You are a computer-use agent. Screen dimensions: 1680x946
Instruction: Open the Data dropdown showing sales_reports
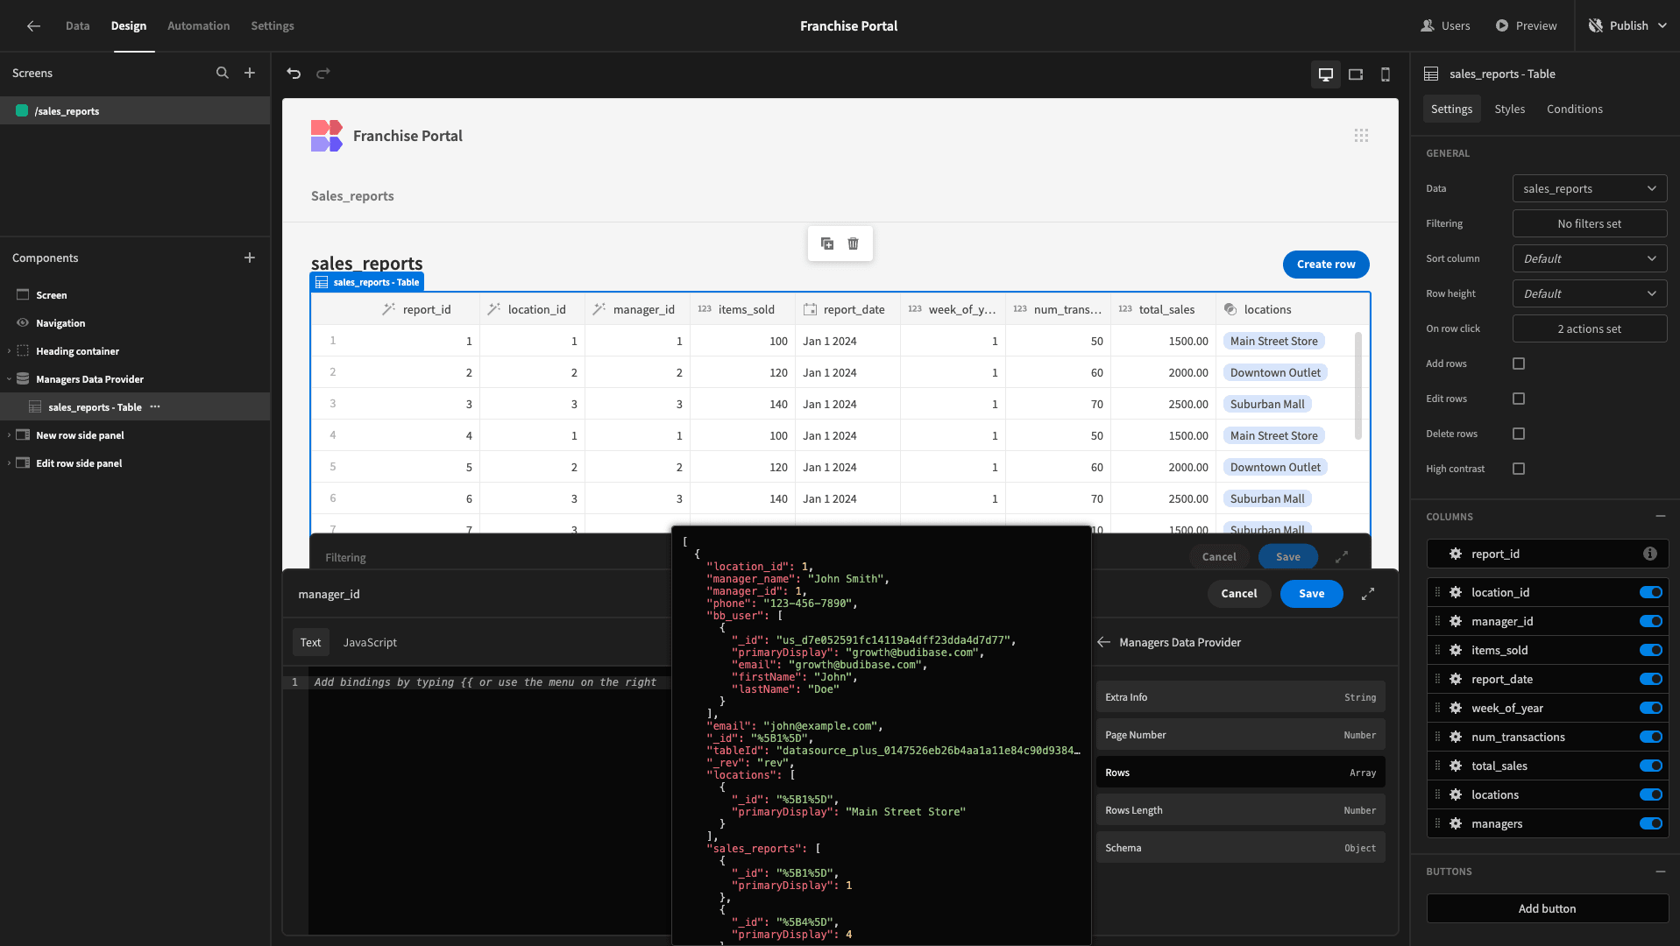(1589, 188)
